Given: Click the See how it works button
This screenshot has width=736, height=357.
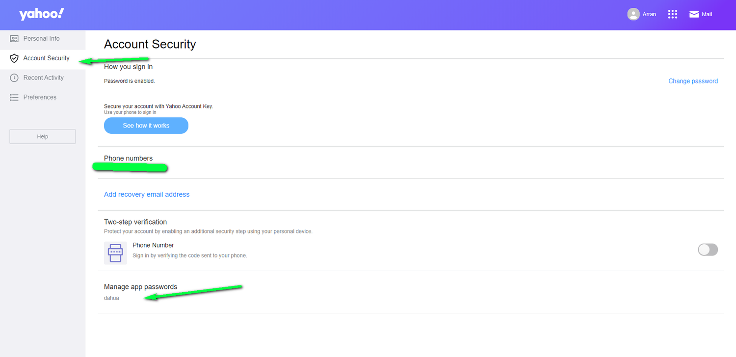Looking at the screenshot, I should (146, 126).
